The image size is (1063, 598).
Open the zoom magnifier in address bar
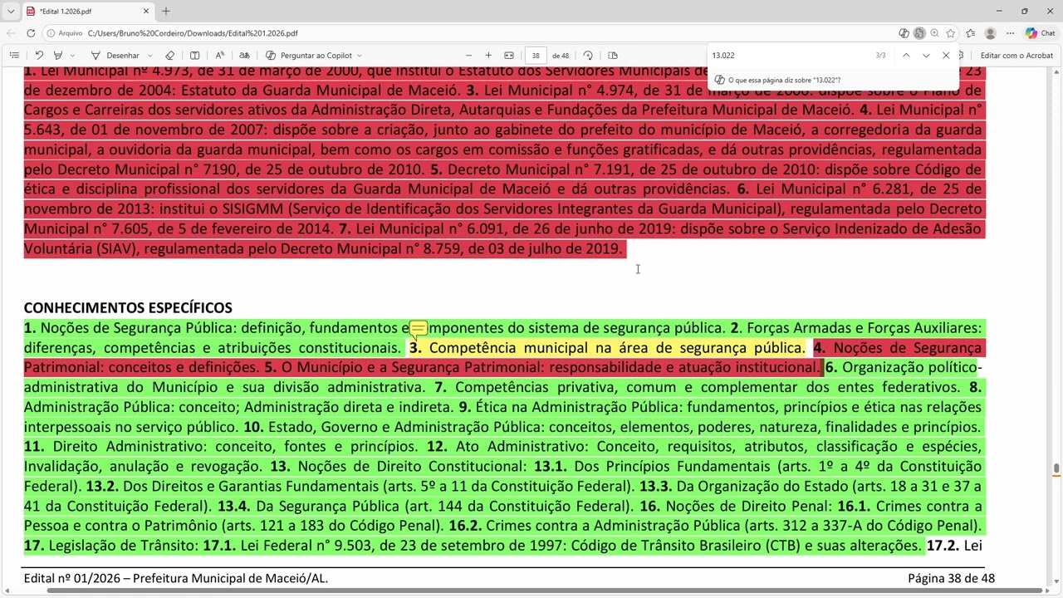click(935, 33)
